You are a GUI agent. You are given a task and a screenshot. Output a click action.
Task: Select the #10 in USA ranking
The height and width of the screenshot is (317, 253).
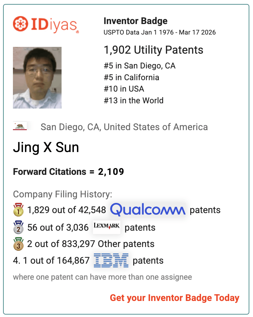coord(124,89)
